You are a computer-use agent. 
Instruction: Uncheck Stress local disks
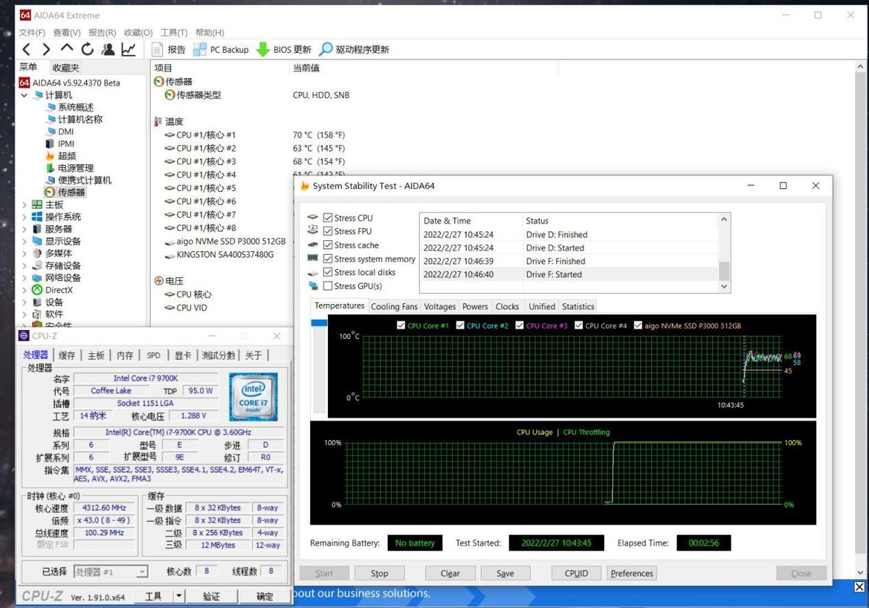pyautogui.click(x=328, y=273)
